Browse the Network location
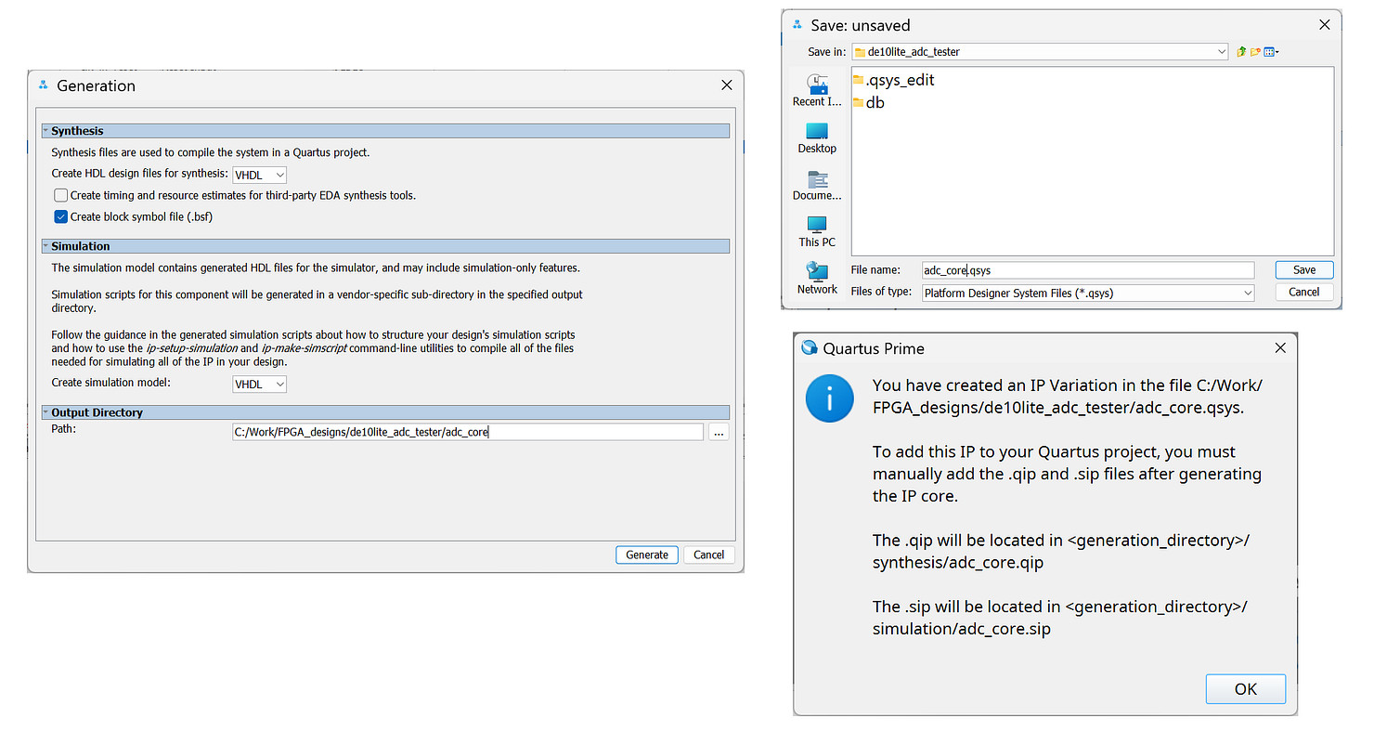Screen dimensions: 1374x731 (x=817, y=278)
